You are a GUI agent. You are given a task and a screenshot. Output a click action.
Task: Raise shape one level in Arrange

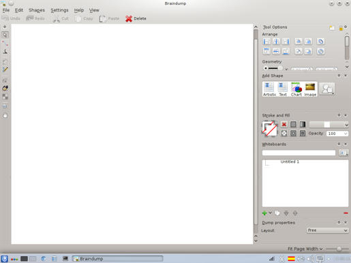pos(308,42)
